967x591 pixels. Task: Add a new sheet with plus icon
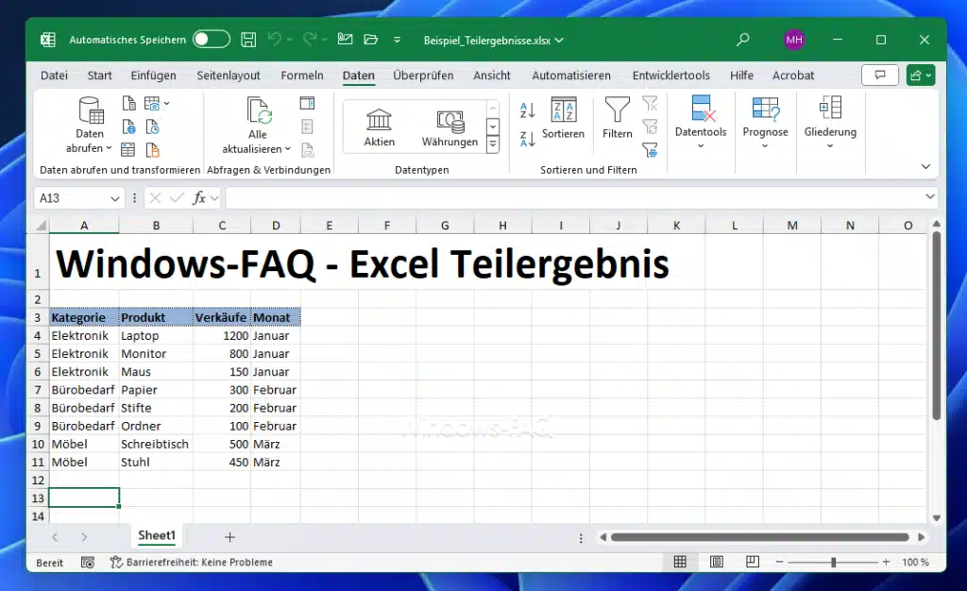[230, 537]
